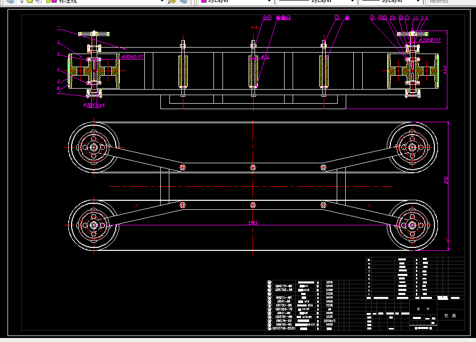Open the ByLayer linetype dropdown
Viewport: 476px width, 342px height.
point(352,2)
